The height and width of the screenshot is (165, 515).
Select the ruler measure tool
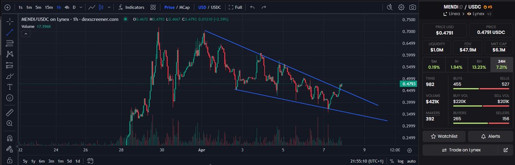point(9,112)
